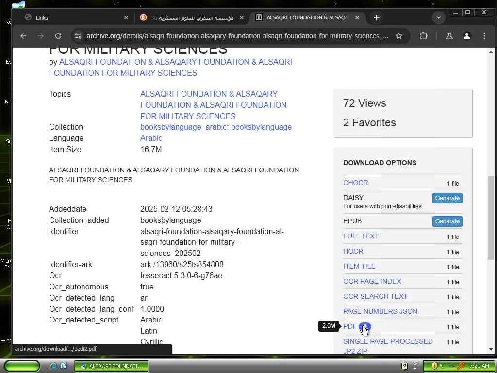
Task: Click scrollbar up arrow
Action: (491, 51)
